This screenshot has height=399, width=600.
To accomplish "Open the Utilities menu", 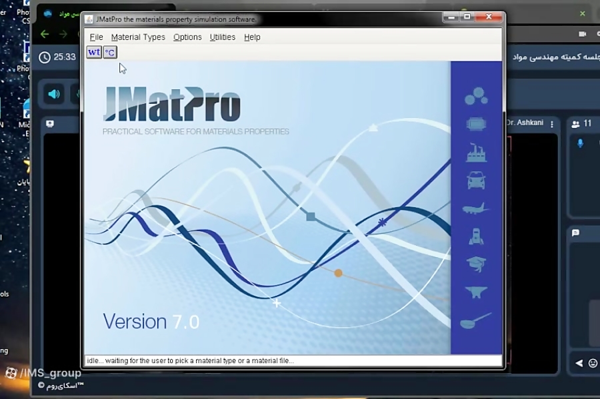I will pos(222,37).
